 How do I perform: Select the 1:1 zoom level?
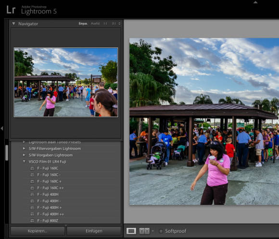pos(105,24)
